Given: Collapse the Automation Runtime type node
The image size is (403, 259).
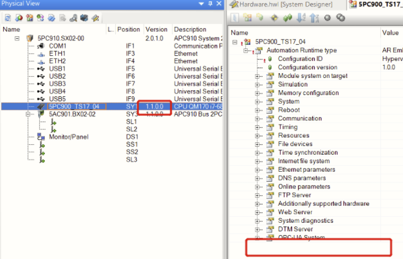Looking at the screenshot, I should [246, 50].
